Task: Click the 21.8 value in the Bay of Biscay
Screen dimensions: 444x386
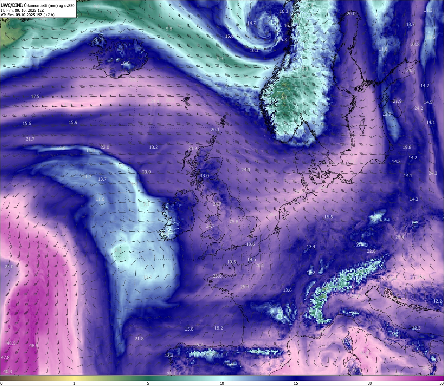Action: pyautogui.click(x=139, y=339)
